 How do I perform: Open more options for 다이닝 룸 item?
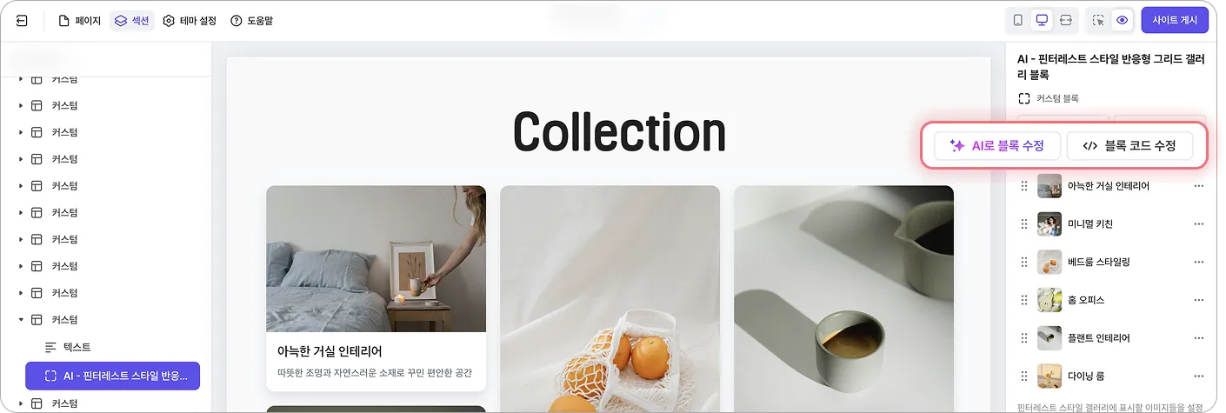tap(1199, 376)
